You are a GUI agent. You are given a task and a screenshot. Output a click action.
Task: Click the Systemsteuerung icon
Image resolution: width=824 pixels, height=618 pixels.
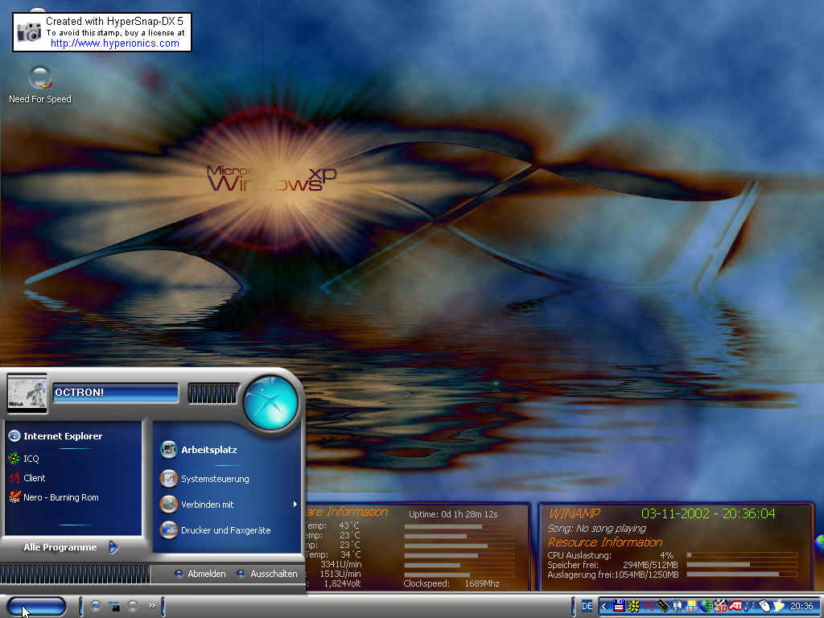169,478
